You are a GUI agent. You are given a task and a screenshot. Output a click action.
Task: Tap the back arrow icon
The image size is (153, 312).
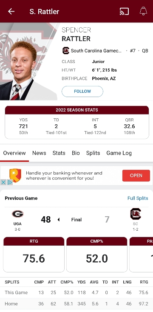point(11,11)
